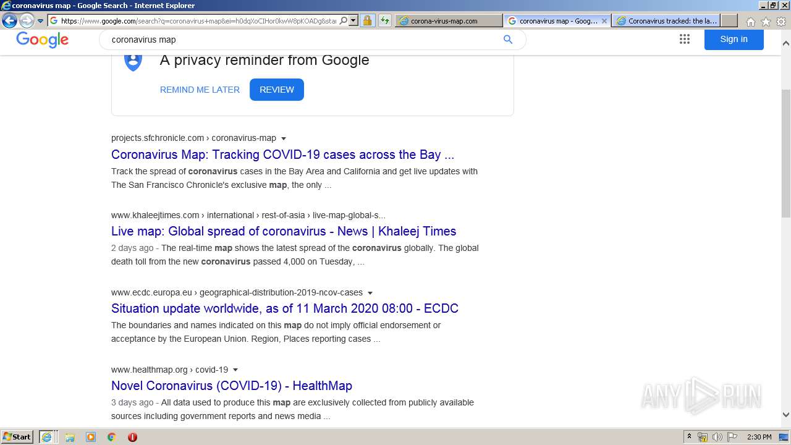Open the Action Center flag icon
The height and width of the screenshot is (445, 791).
pos(732,437)
